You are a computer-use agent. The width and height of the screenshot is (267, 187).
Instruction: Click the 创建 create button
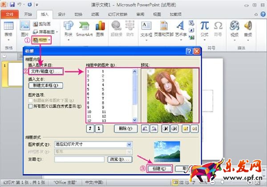point(159,168)
